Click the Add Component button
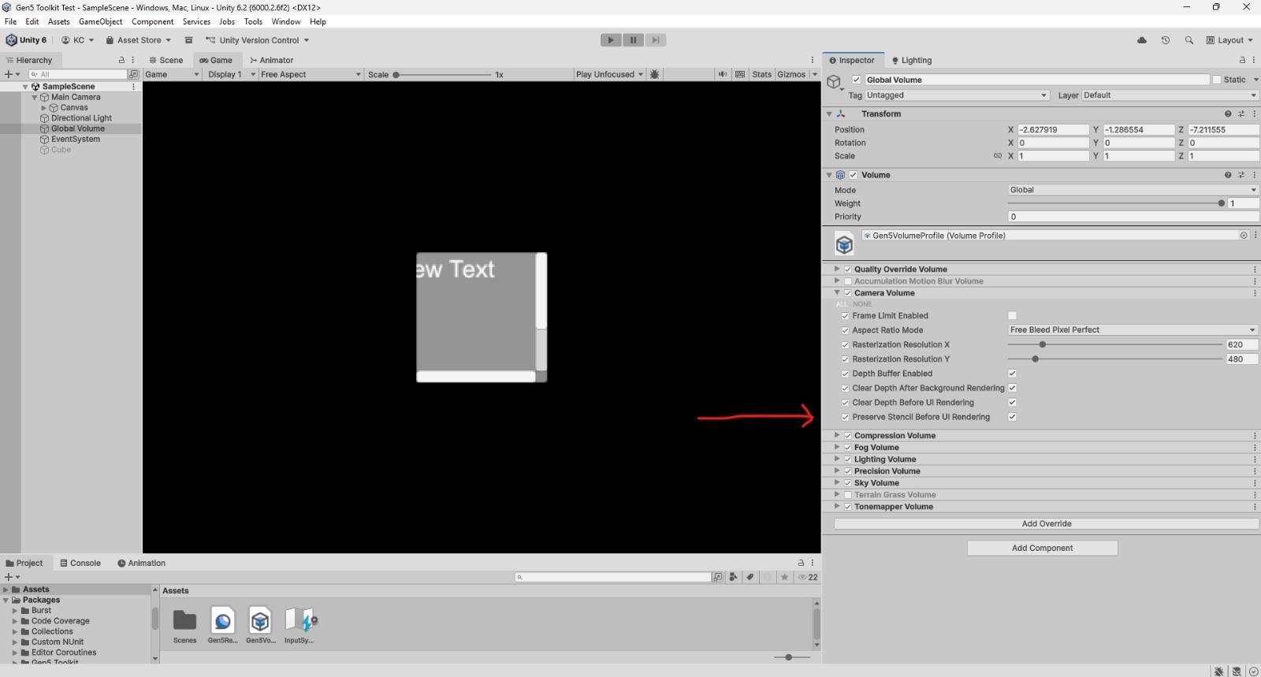This screenshot has height=677, width=1261. click(1042, 548)
